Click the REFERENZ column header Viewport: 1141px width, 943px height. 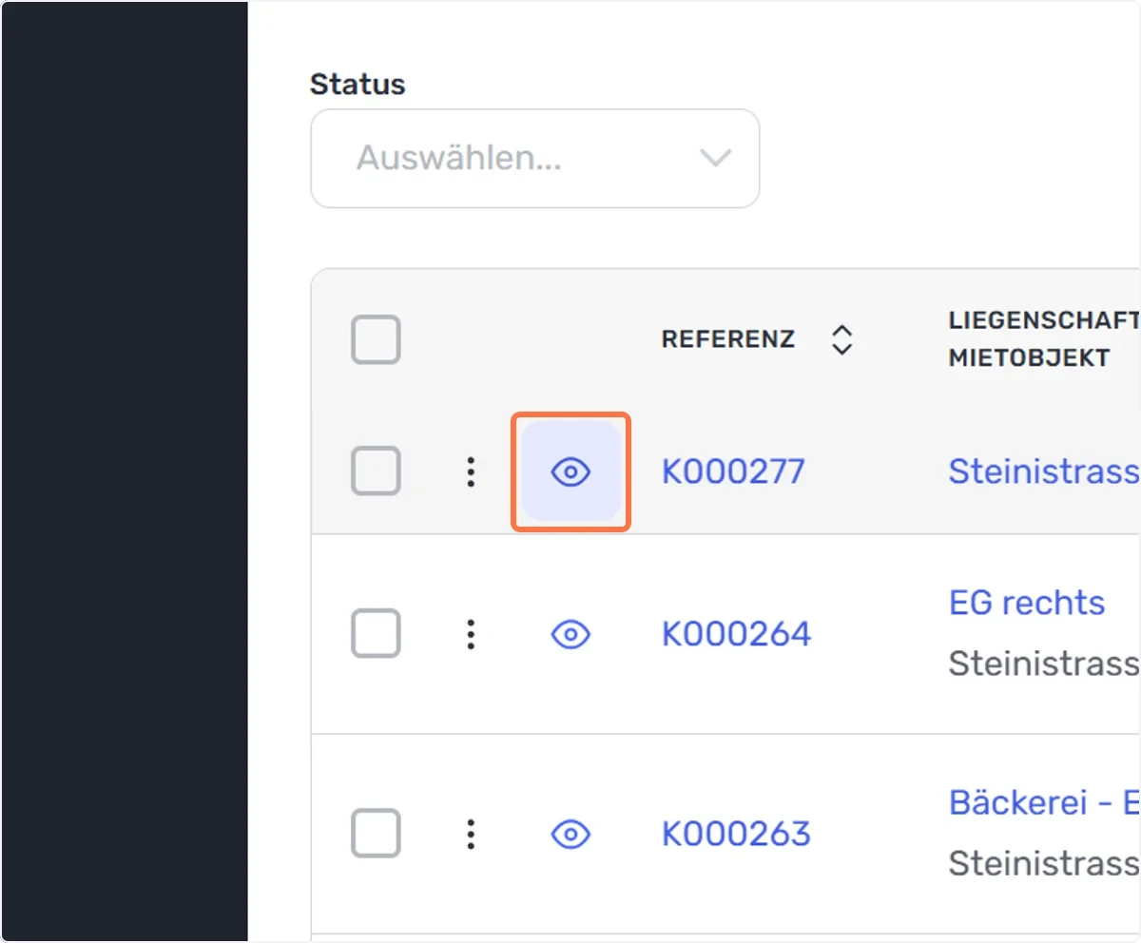pyautogui.click(x=728, y=339)
